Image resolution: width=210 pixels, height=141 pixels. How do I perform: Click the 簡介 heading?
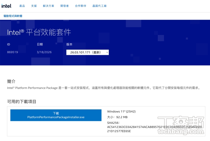pos(11,81)
